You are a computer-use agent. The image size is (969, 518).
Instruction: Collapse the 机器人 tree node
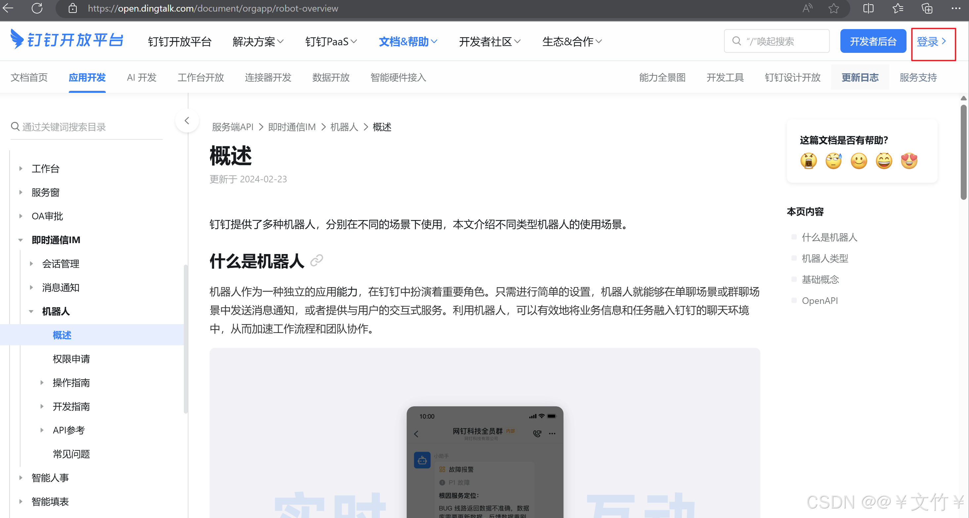31,311
